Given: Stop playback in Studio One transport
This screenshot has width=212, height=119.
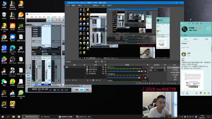Looking at the screenshot, I should tap(55, 90).
